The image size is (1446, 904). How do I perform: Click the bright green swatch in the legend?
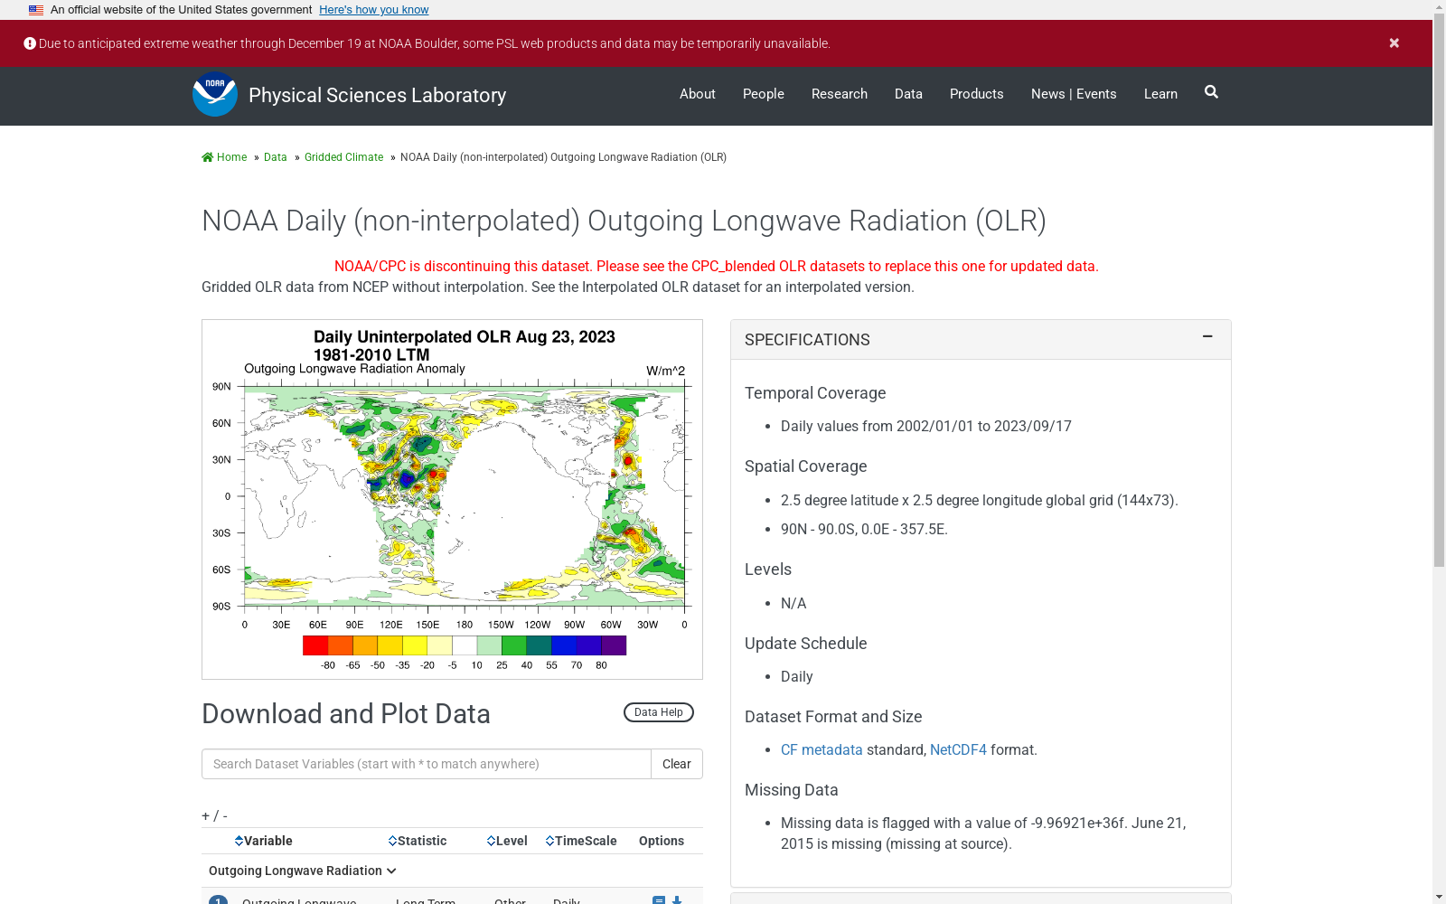(x=514, y=645)
